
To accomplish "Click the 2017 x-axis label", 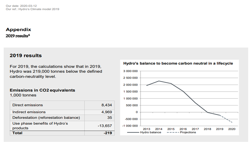I will (x=195, y=129).
